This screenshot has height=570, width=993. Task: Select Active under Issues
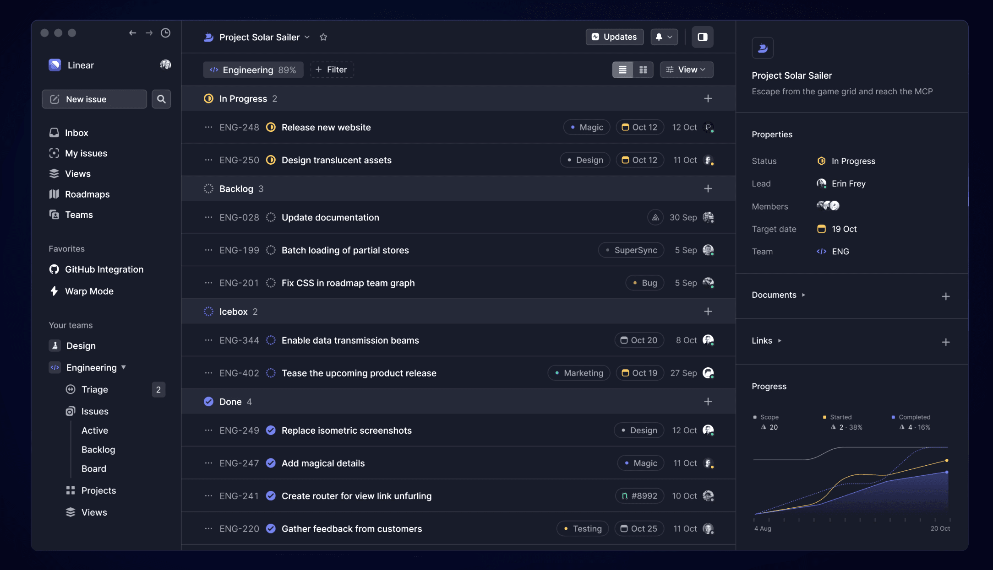[95, 430]
